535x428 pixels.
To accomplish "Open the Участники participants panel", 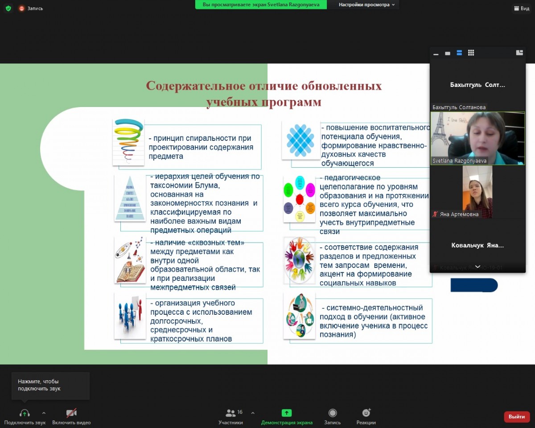I will click(x=230, y=413).
